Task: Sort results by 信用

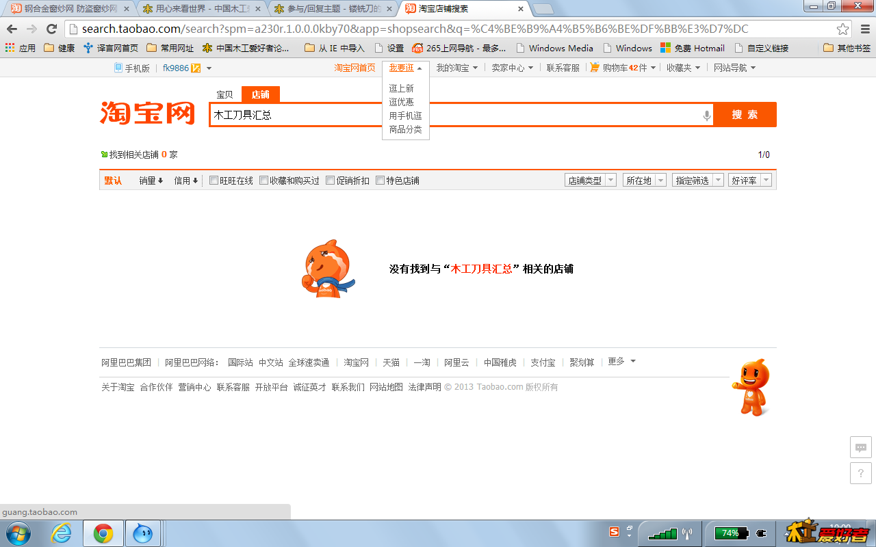Action: click(x=186, y=181)
